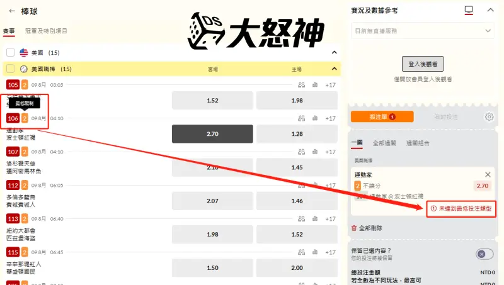This screenshot has width=504, height=285.
Task: Click the 2.70 odds in bet slip
Action: click(483, 186)
